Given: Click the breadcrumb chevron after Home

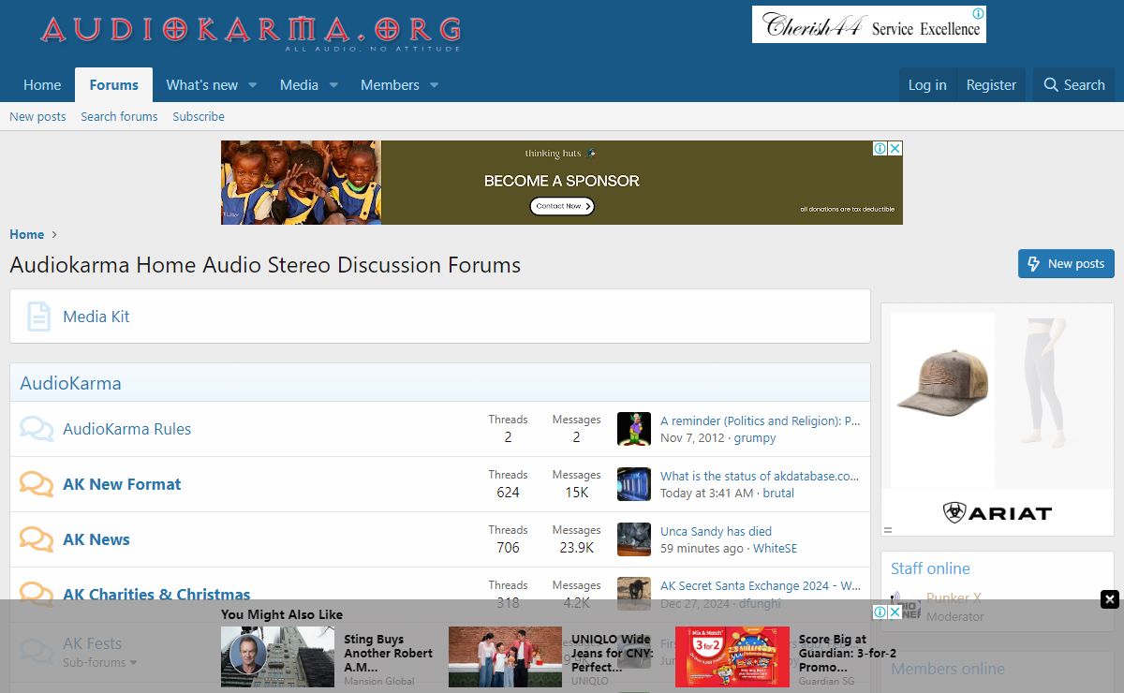Looking at the screenshot, I should coord(55,235).
